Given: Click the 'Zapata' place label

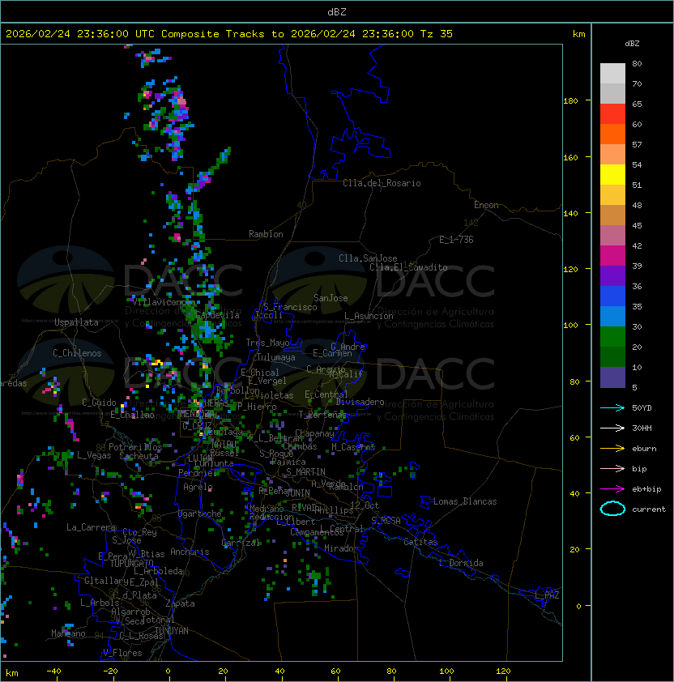Looking at the screenshot, I should click(180, 603).
